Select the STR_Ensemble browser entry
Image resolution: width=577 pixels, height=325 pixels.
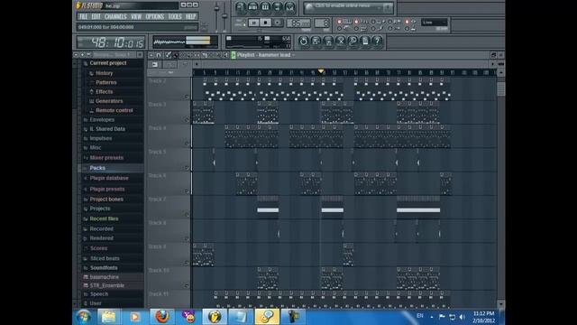107,285
